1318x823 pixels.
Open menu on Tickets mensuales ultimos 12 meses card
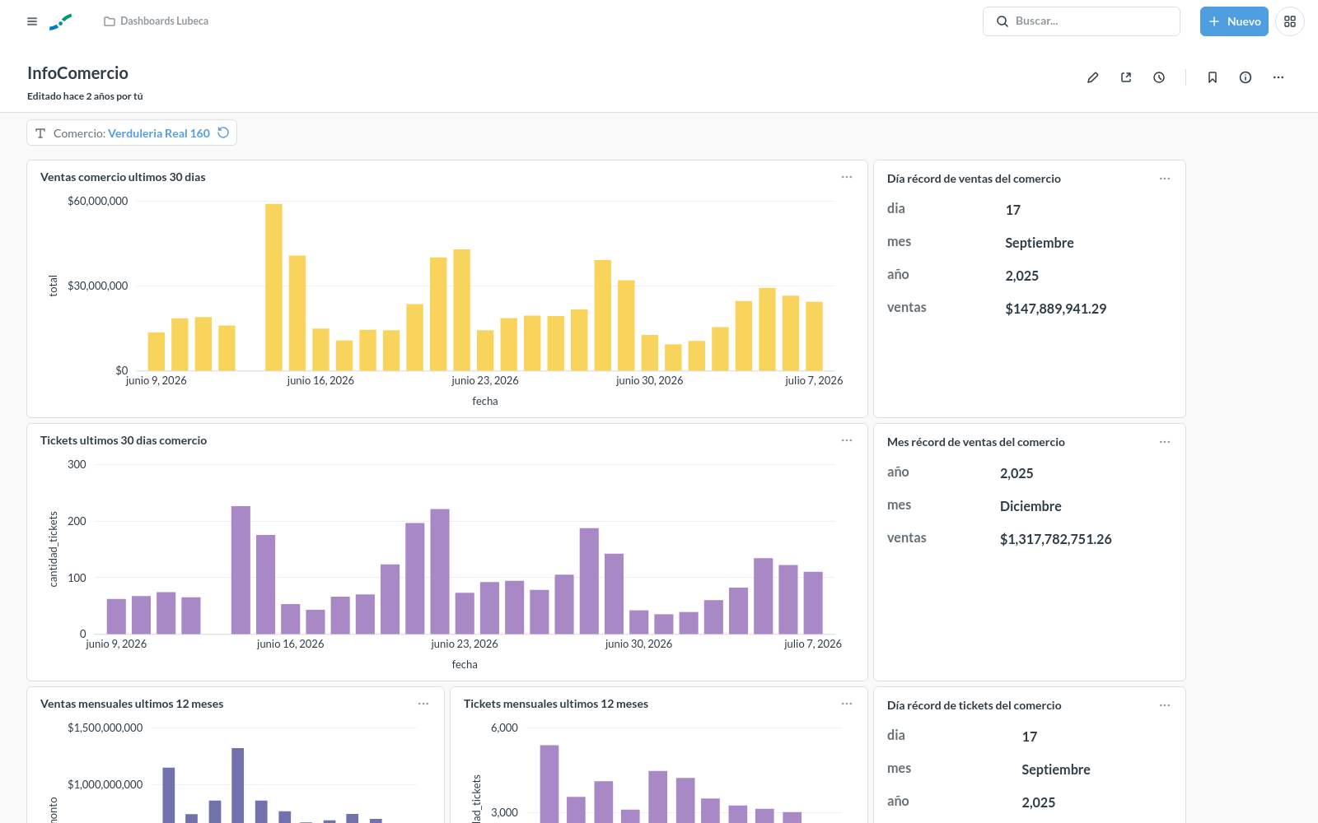pyautogui.click(x=847, y=704)
